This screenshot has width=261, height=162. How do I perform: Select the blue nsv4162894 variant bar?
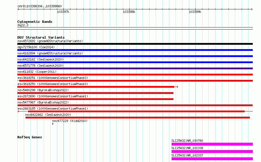coord(135,56)
